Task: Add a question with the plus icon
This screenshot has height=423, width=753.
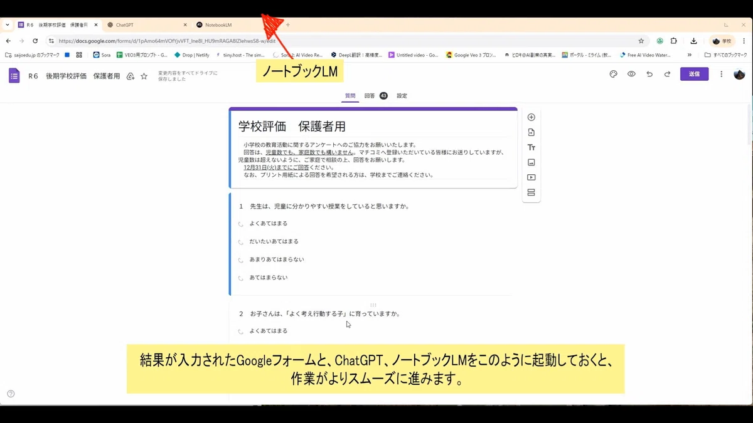Action: (531, 117)
